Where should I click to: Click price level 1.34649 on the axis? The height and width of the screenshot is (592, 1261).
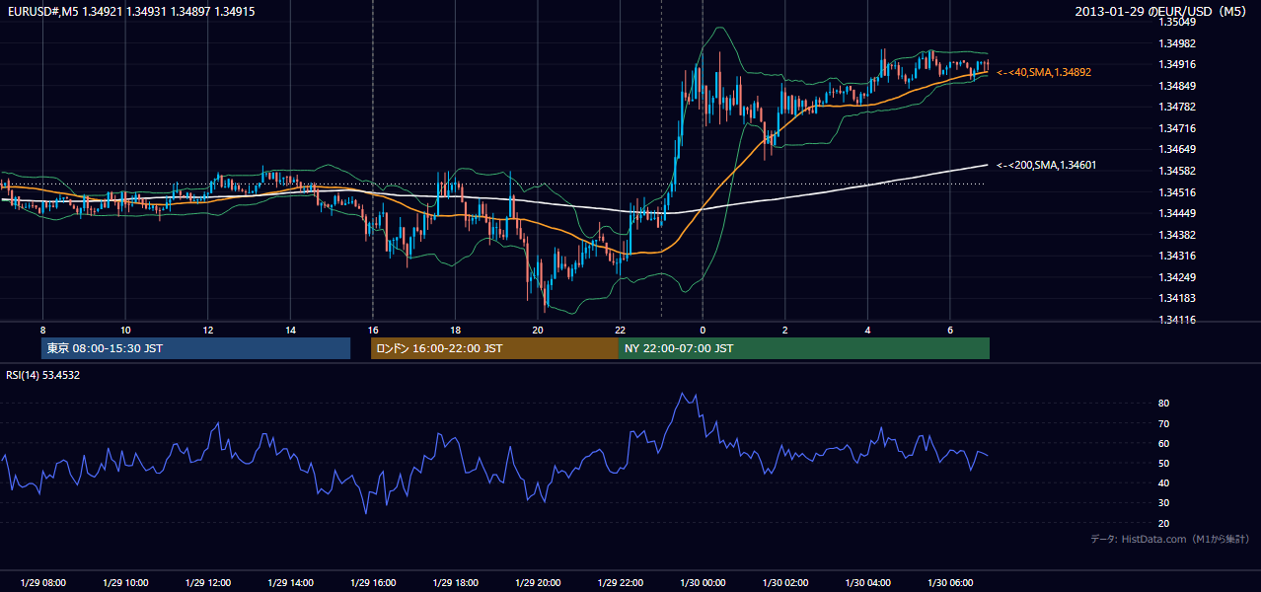click(x=1176, y=150)
